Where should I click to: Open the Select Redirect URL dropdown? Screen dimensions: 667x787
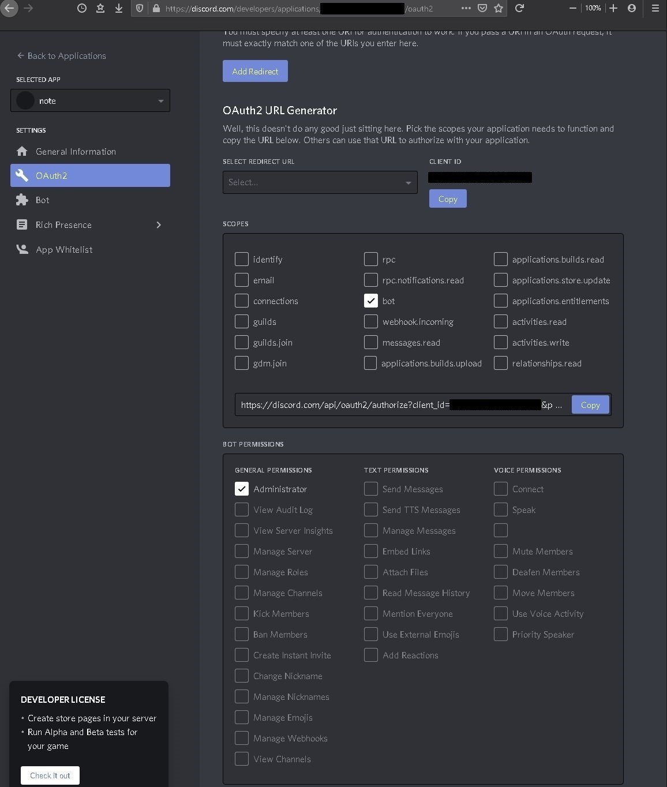point(320,182)
